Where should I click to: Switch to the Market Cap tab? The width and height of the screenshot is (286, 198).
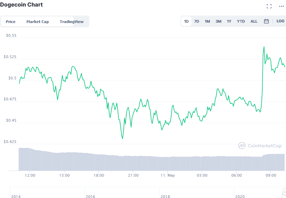pos(37,22)
